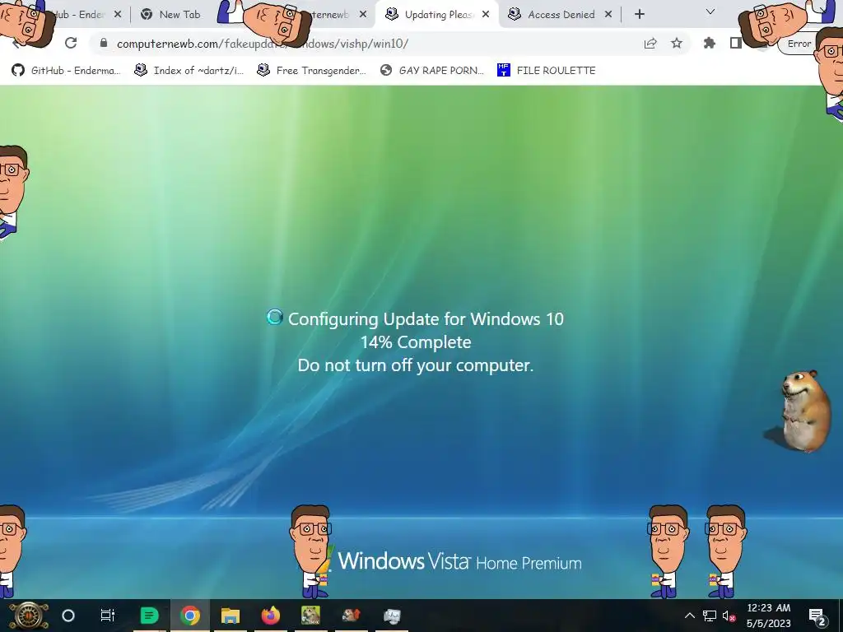Screen dimensions: 843x632
Task: Click the FILE ROULETTE bookmark favicon
Action: (x=504, y=70)
